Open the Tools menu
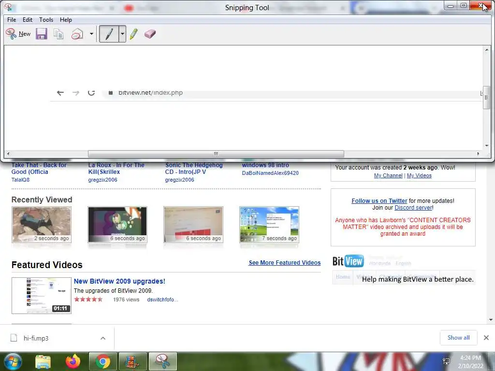The height and width of the screenshot is (371, 495). click(x=46, y=19)
